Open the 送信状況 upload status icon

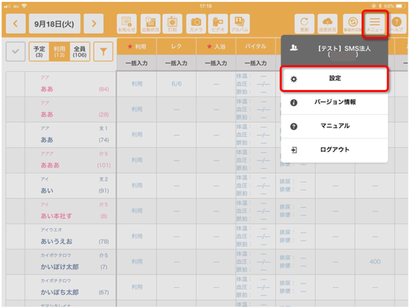328,24
